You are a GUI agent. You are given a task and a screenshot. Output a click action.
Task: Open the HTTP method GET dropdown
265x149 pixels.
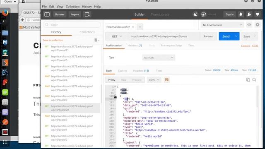coord(117,36)
